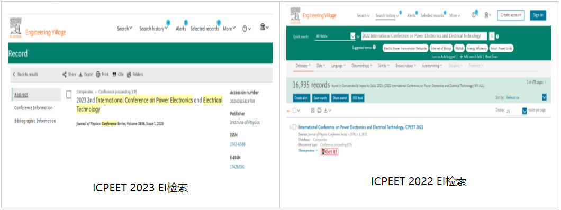Open the All fields dropdown in quick search
The width and height of the screenshot is (561, 210).
tap(335, 36)
